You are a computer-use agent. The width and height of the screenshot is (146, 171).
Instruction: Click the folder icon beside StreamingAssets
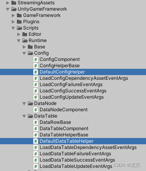click(x=14, y=3)
